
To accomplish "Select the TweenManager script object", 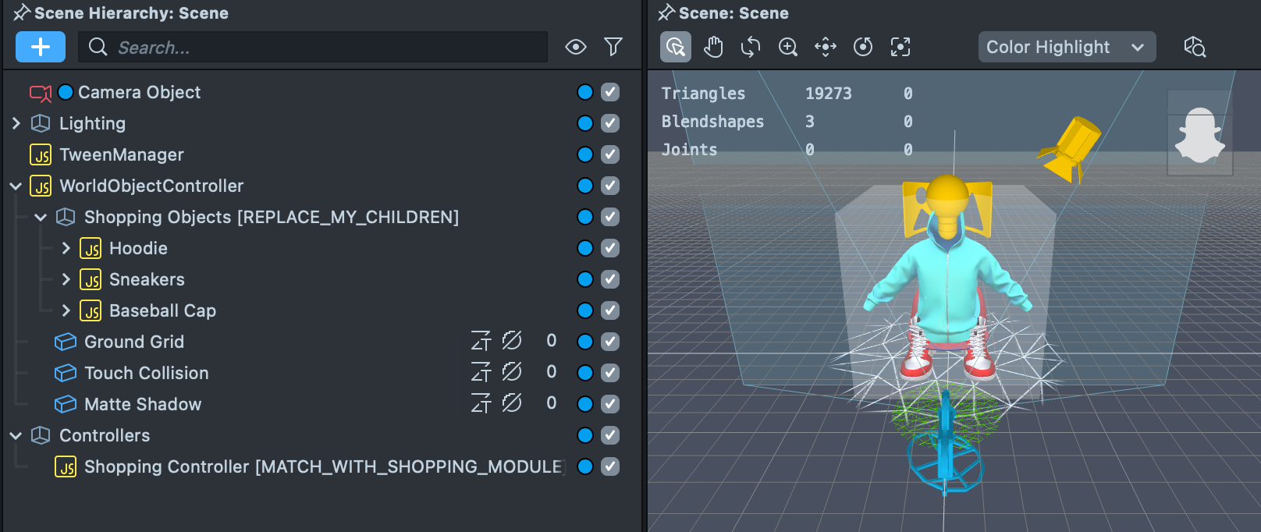I will [122, 154].
